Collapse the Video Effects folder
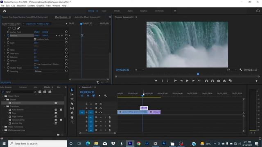The height and width of the screenshot is (147, 262). (2, 96)
